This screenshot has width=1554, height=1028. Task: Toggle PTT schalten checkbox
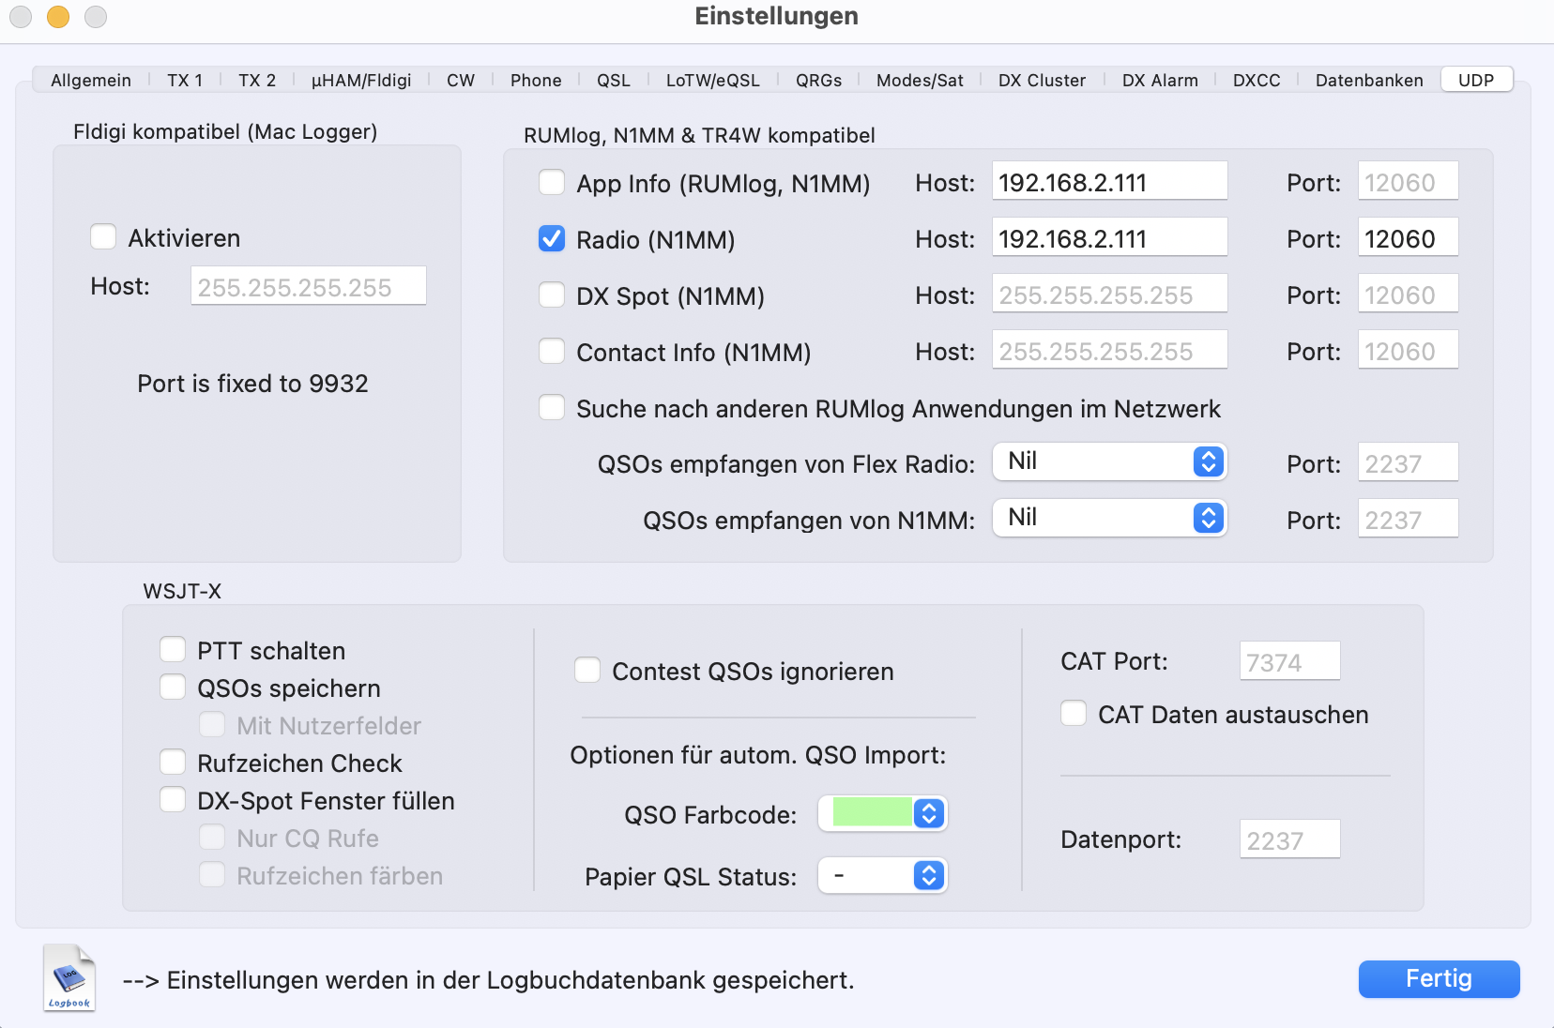pyautogui.click(x=173, y=650)
